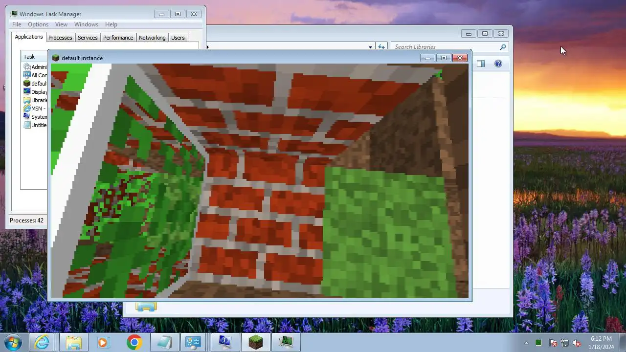The height and width of the screenshot is (352, 626).
Task: Click the Show desktop strip
Action: pos(622,342)
